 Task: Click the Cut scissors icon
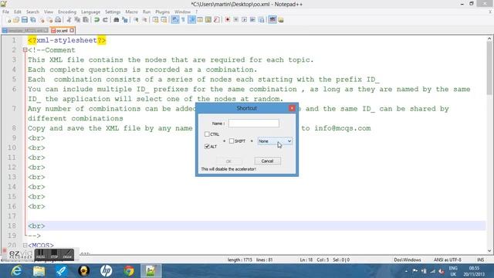[x=69, y=20]
